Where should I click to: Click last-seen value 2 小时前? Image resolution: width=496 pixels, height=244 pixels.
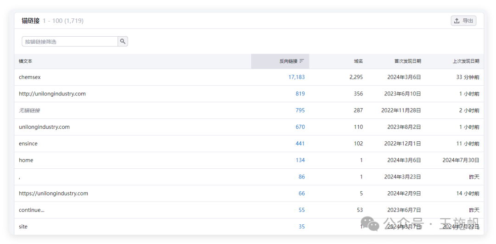[469, 111]
